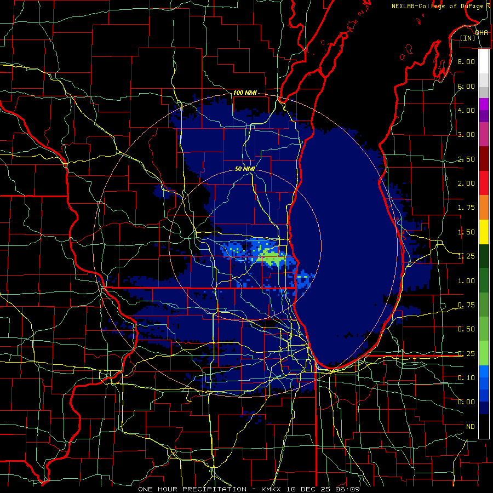This screenshot has height=493, width=493.
Task: Select the yellow legend swatch
Action: pyautogui.click(x=484, y=232)
